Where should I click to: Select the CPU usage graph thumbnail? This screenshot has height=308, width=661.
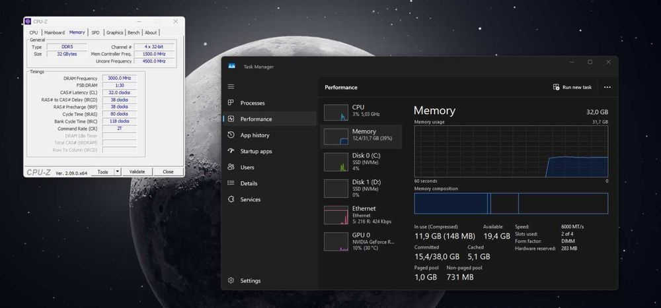336,112
